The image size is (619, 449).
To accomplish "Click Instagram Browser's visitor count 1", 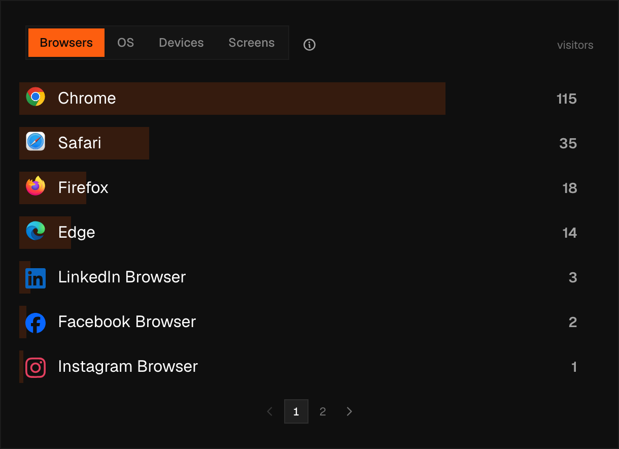I will pos(574,367).
